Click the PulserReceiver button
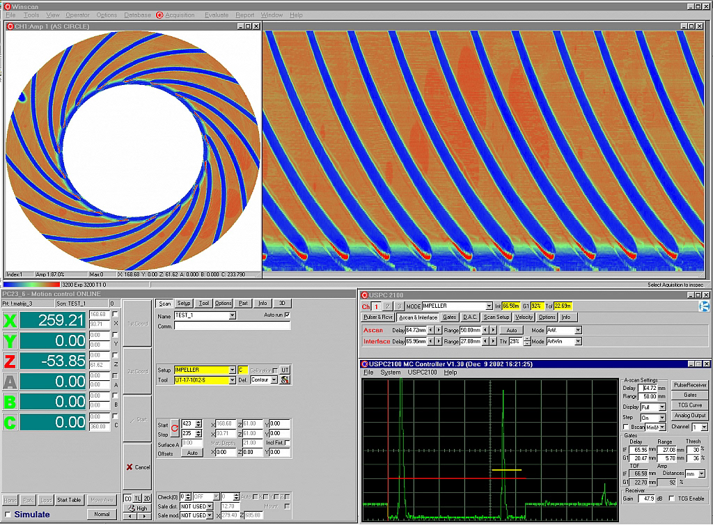 coord(689,385)
